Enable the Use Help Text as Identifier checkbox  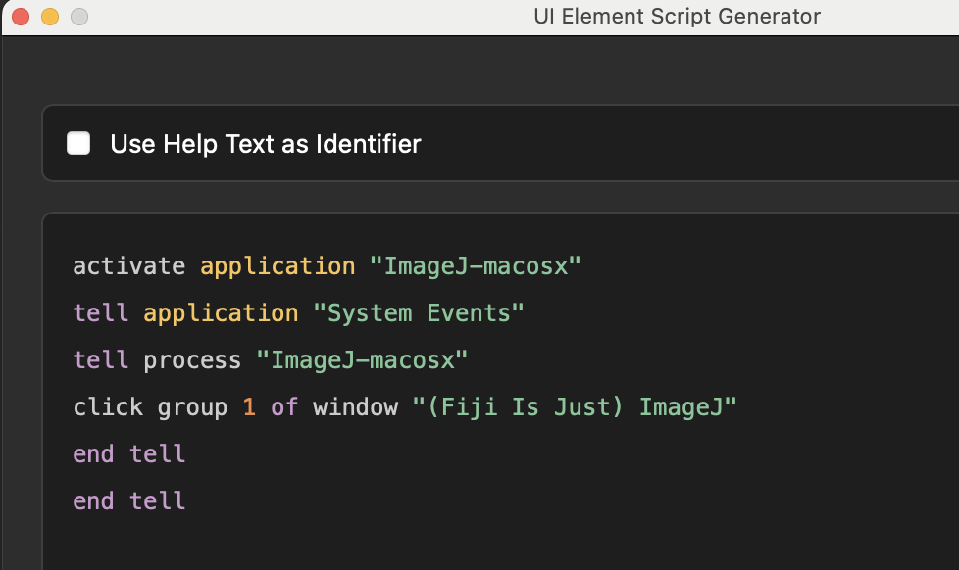tap(78, 144)
